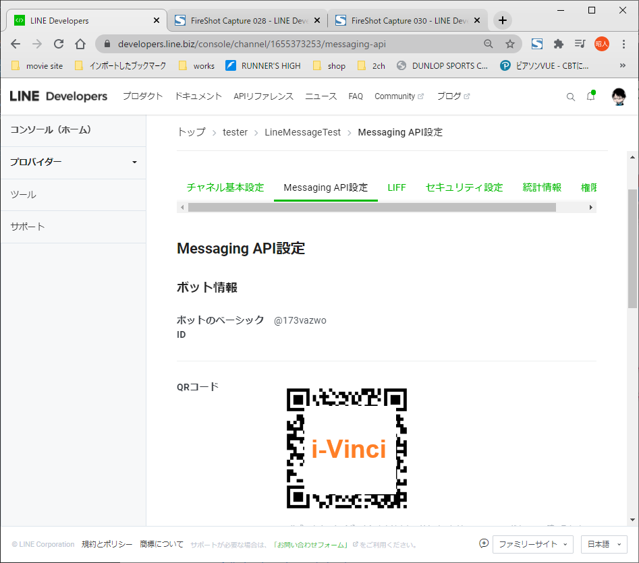Reload the current page

tap(59, 44)
